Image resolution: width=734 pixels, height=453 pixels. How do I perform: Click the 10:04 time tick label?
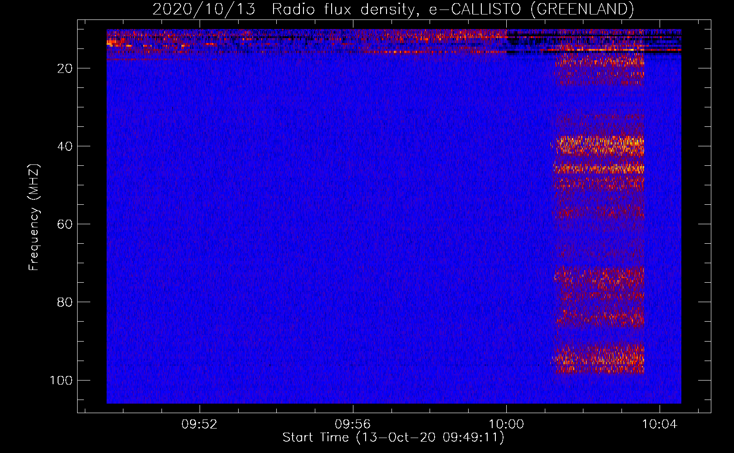(659, 424)
